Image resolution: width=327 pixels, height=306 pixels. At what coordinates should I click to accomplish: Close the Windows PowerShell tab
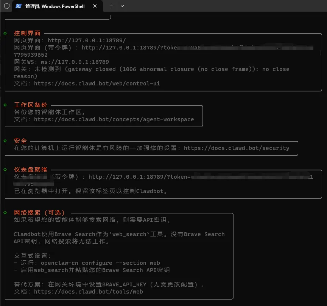pos(95,6)
